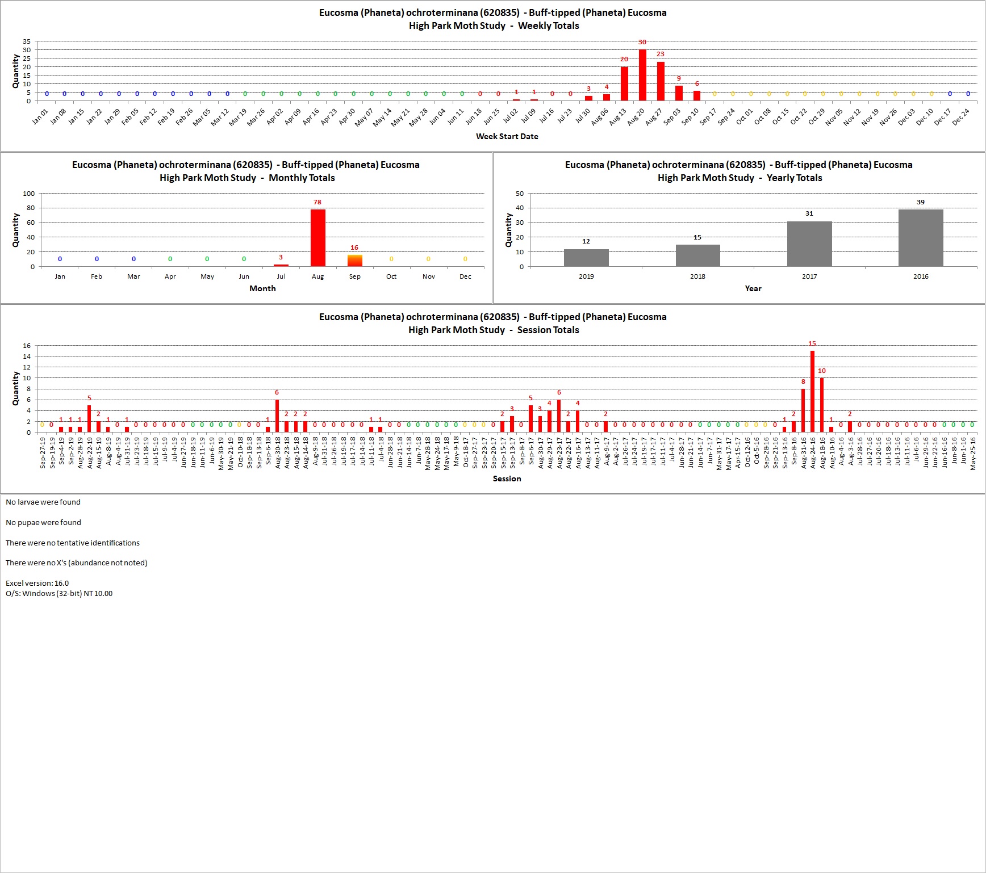986x873 pixels.
Task: Click the Aug-23-17 session bar labeled 6
Action: tap(559, 416)
